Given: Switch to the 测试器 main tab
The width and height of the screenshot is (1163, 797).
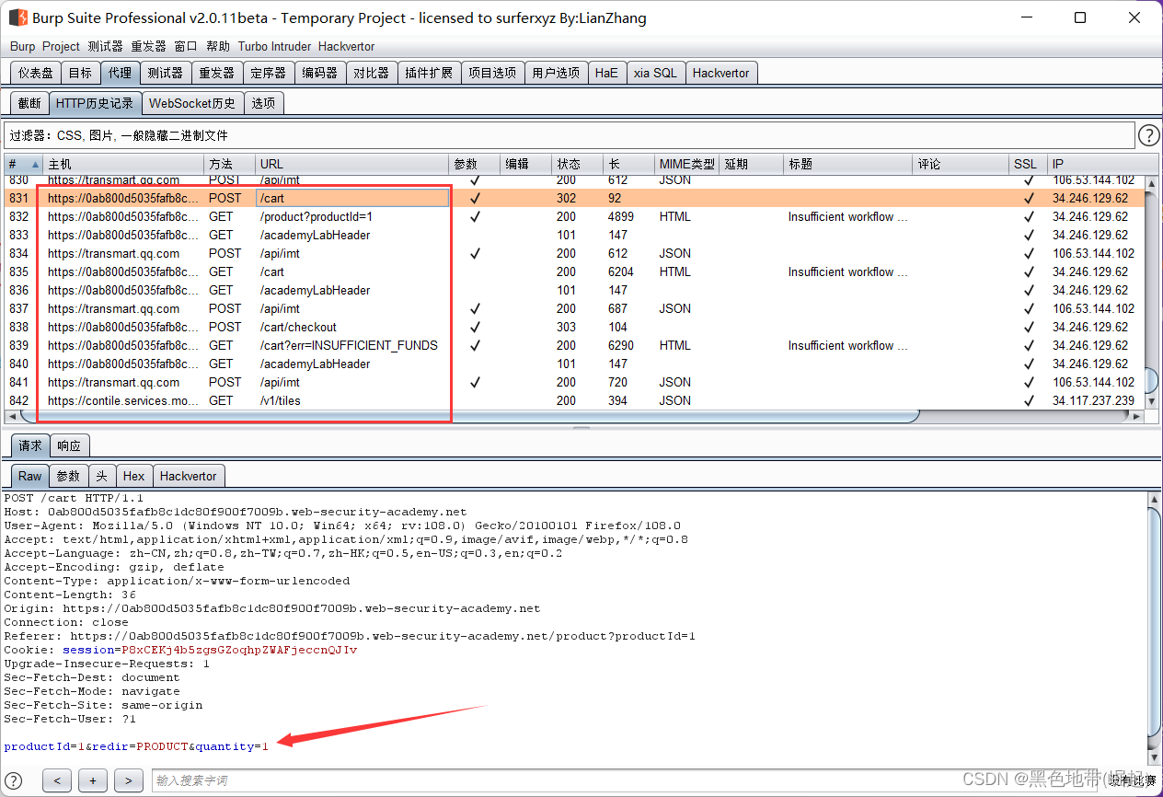Looking at the screenshot, I should tap(166, 73).
